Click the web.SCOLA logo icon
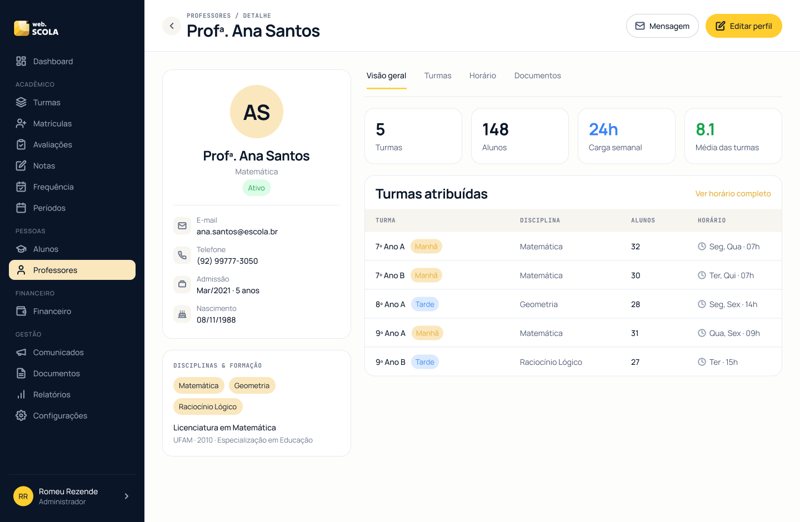 pyautogui.click(x=22, y=28)
